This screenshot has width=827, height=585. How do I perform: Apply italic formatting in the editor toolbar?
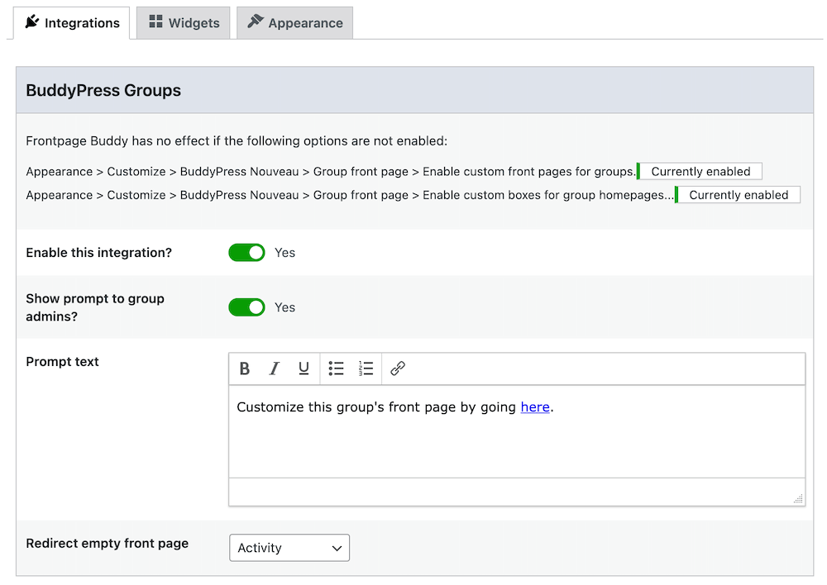click(275, 369)
